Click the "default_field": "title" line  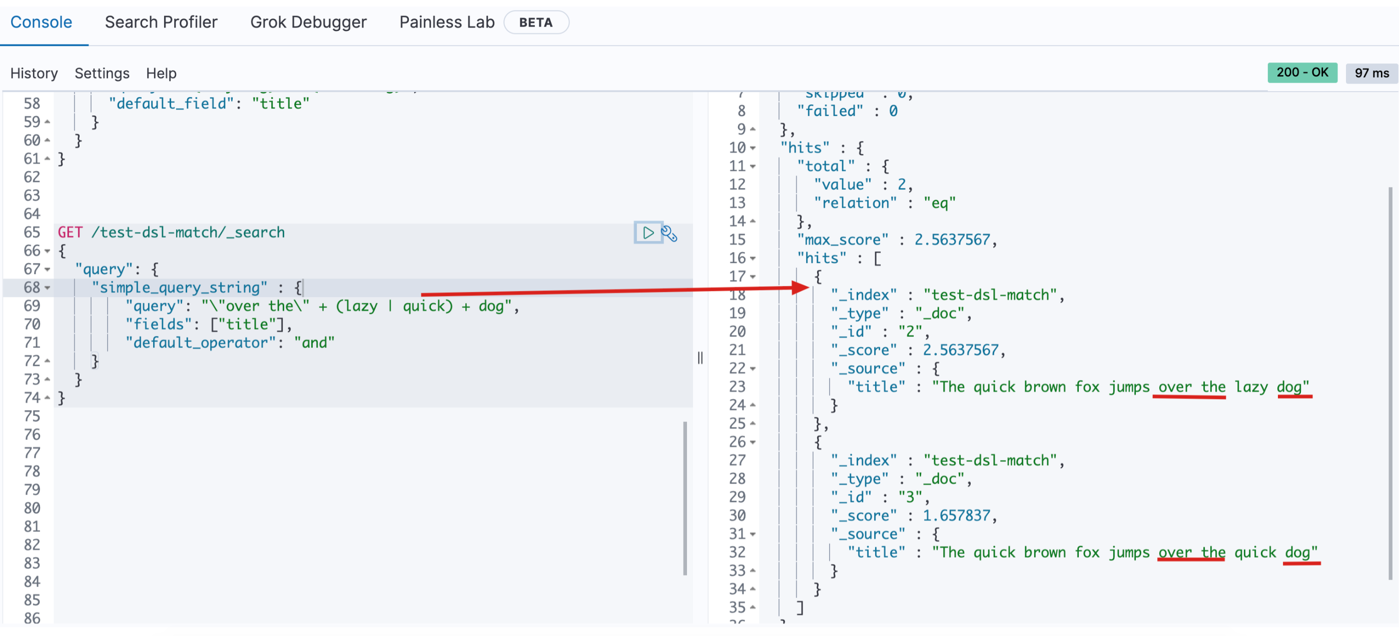click(x=209, y=103)
